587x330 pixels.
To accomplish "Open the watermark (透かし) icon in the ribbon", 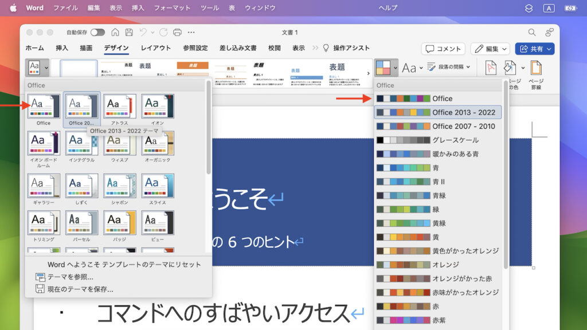I will 491,68.
